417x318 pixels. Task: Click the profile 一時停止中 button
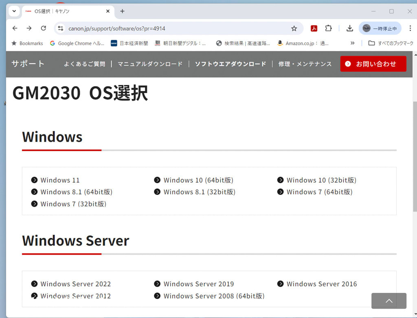tap(380, 28)
